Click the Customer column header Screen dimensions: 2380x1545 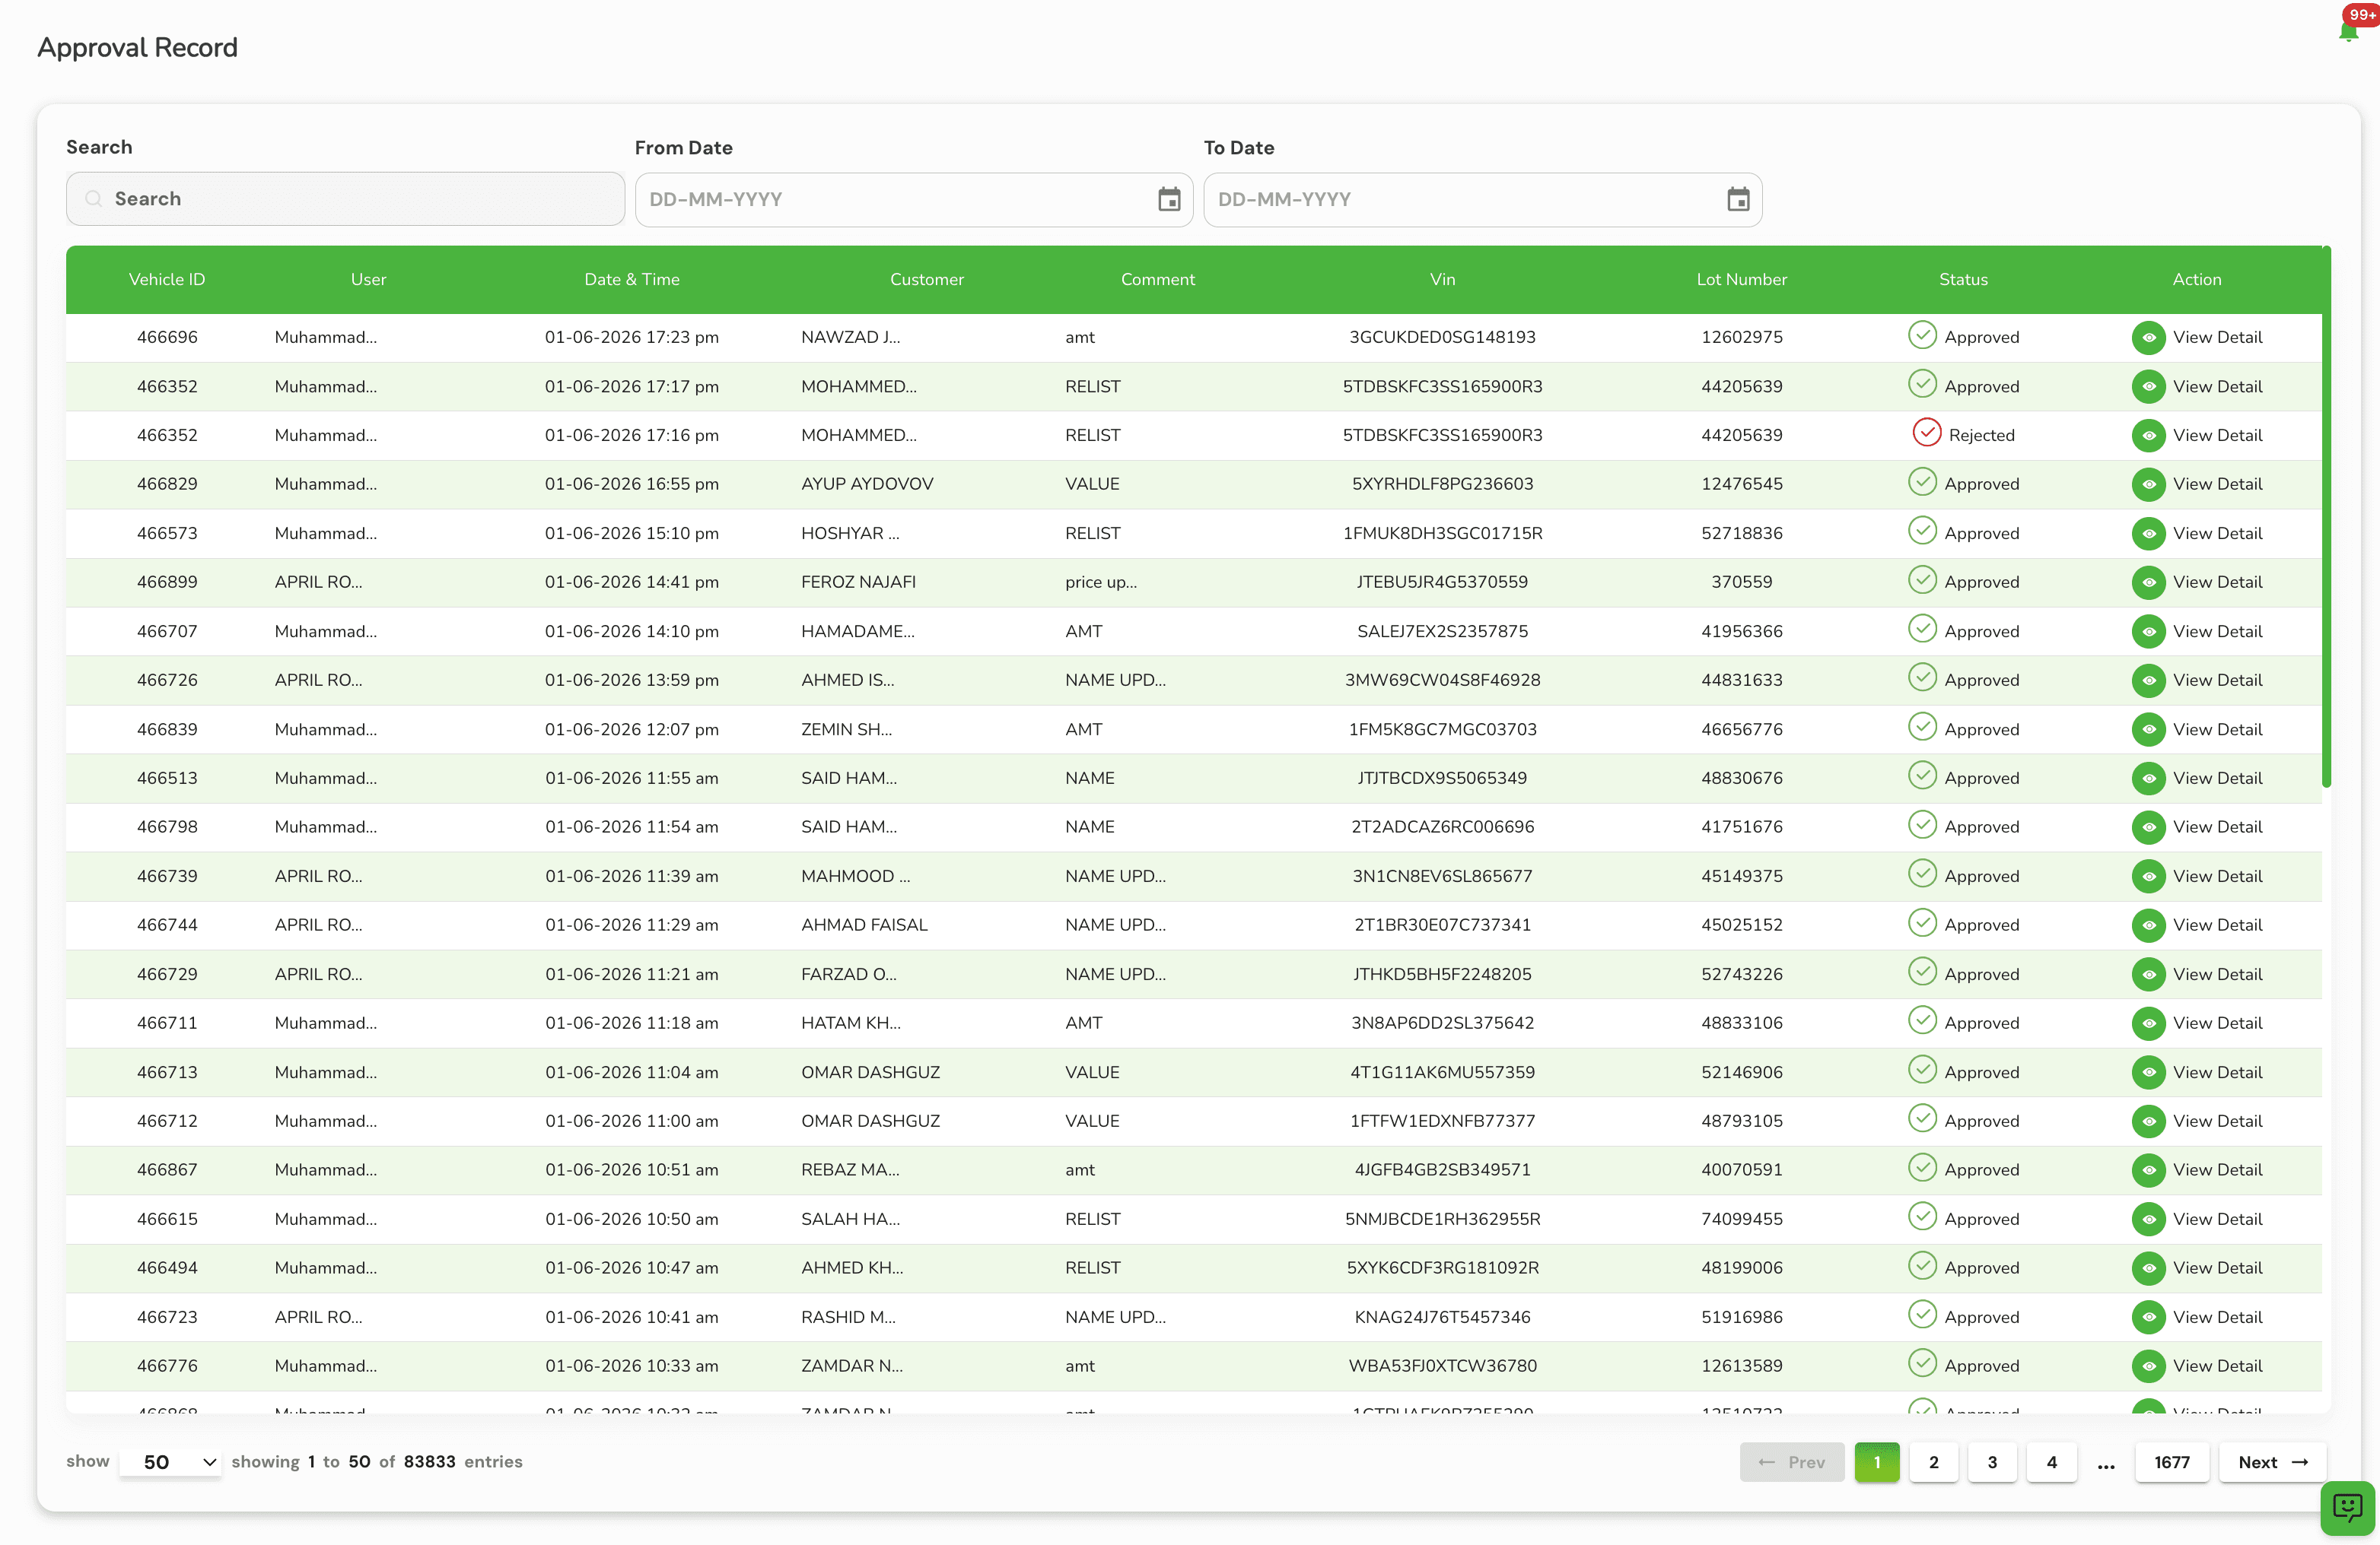(927, 280)
